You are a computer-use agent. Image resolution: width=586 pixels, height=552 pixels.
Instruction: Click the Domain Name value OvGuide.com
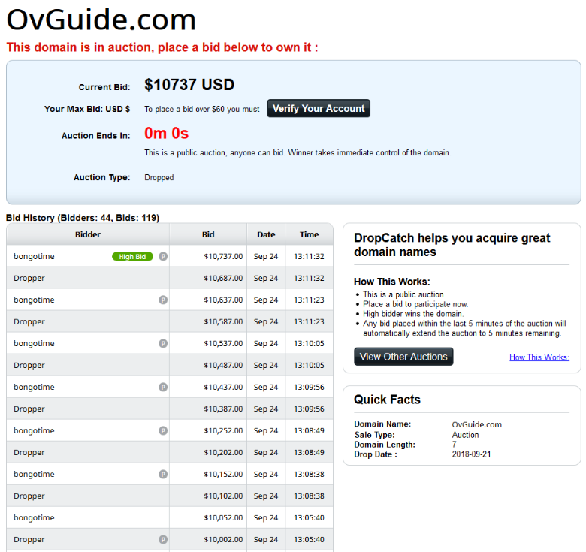pyautogui.click(x=477, y=424)
